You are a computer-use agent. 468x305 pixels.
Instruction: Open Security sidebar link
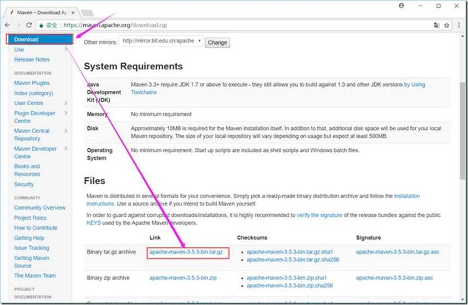24,184
